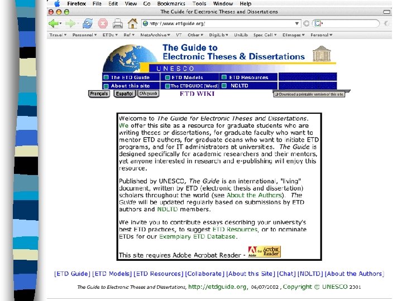Open the Back button history dropdown arrow

point(60,23)
